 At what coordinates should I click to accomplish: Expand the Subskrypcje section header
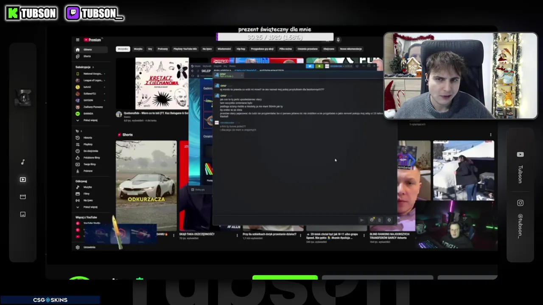pyautogui.click(x=84, y=67)
